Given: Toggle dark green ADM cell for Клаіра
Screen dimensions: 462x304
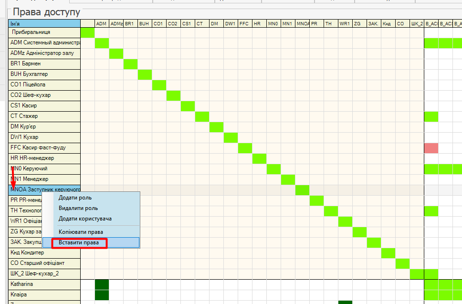Looking at the screenshot, I should point(102,295).
